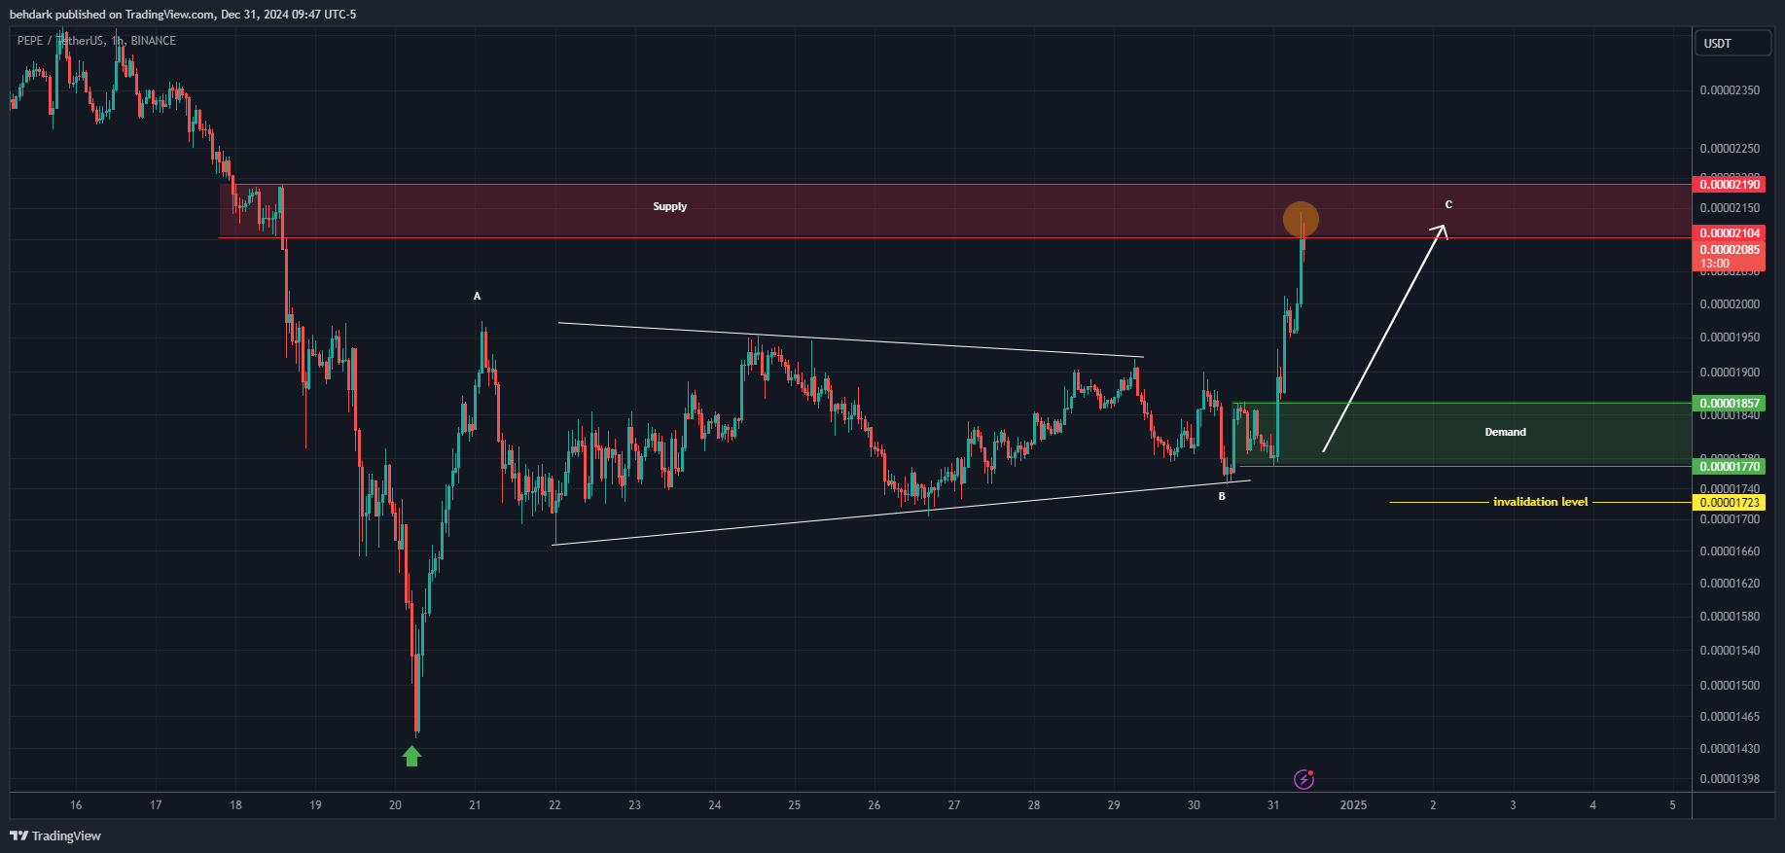Click price axis value 0.00001700

1730,519
